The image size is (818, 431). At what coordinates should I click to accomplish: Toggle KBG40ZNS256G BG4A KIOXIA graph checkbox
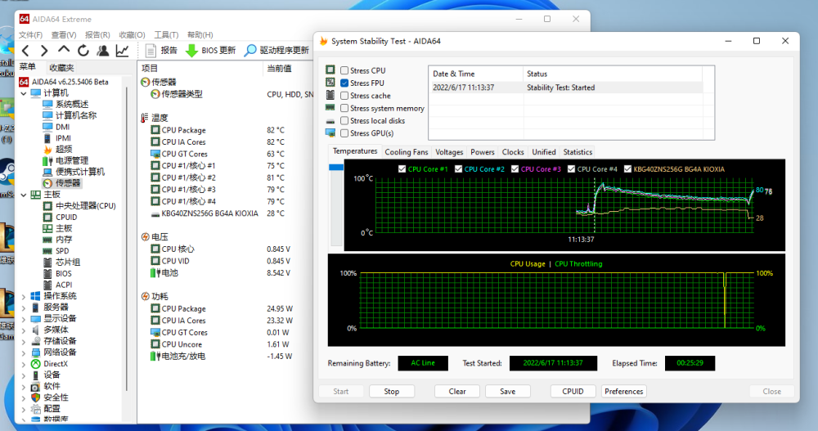627,169
